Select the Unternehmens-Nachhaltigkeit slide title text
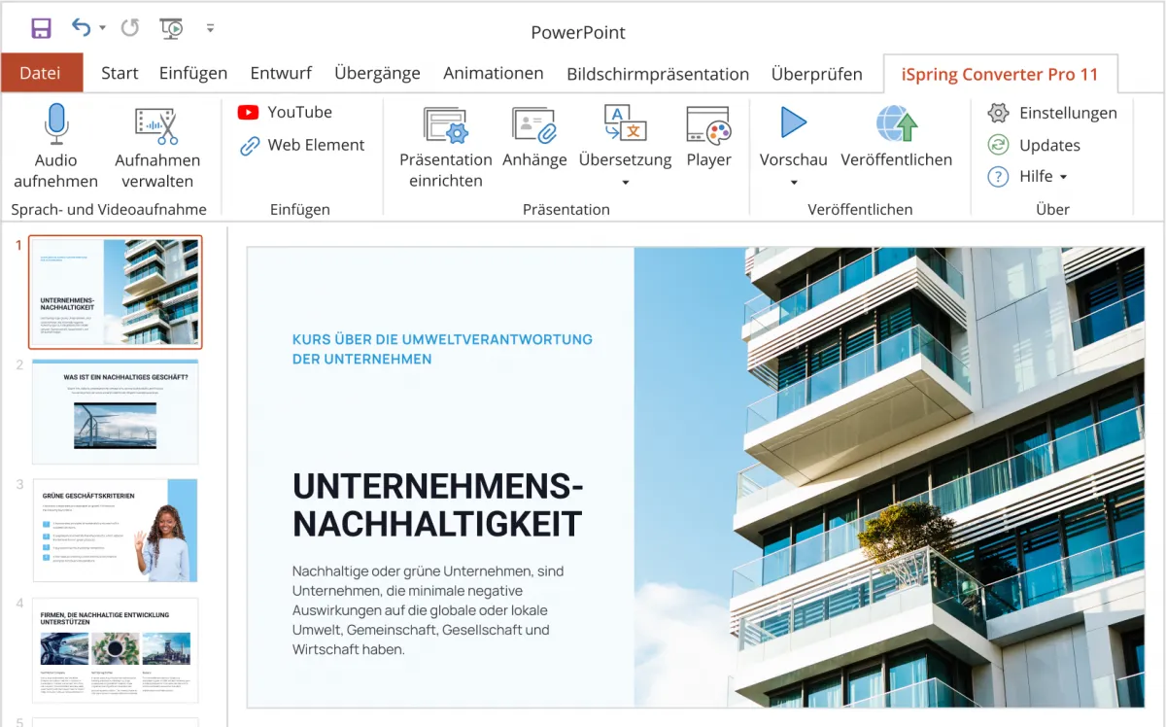The width and height of the screenshot is (1166, 727). [437, 504]
